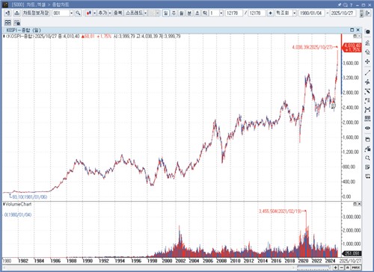Click the first 12178 count field
This screenshot has width=374, height=272.
(x=233, y=13)
